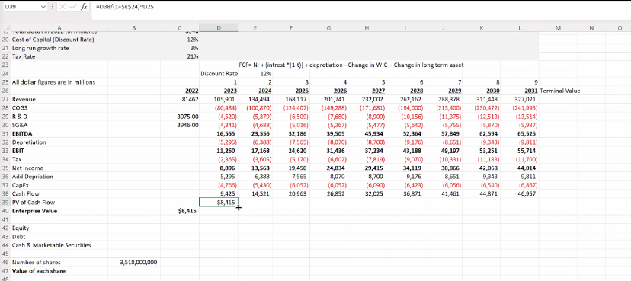
Task: Select column M header
Action: tap(558, 27)
